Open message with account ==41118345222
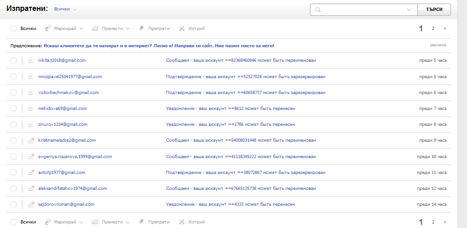Screen dimensions: 467x228 pos(241,156)
